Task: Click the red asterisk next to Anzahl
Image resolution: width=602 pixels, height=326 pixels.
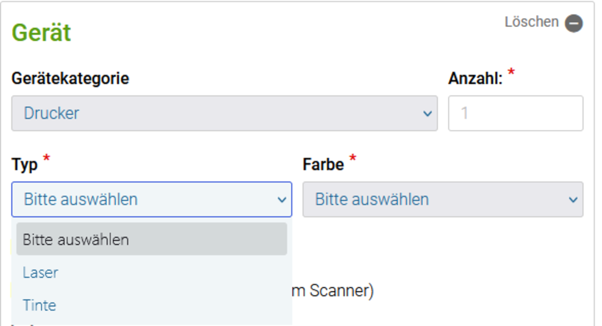Action: [x=511, y=72]
